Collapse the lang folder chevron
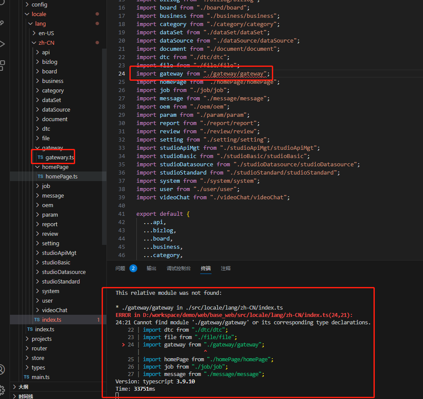The height and width of the screenshot is (399, 423). [x=30, y=24]
